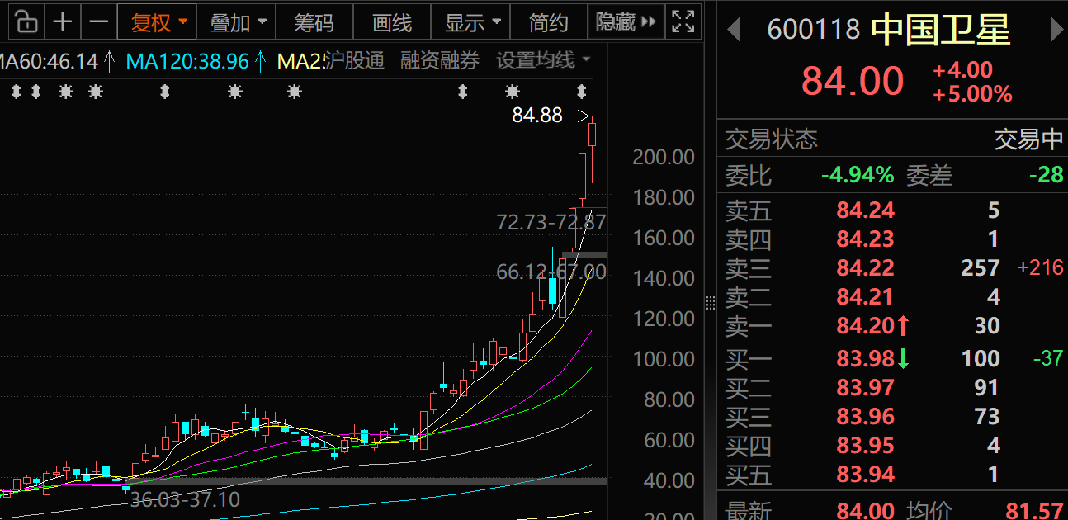The image size is (1068, 520).
Task: Click the 36.03-37.10 gap label
Action: (x=185, y=499)
